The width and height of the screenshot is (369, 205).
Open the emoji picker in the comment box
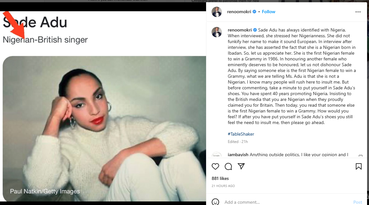215,202
